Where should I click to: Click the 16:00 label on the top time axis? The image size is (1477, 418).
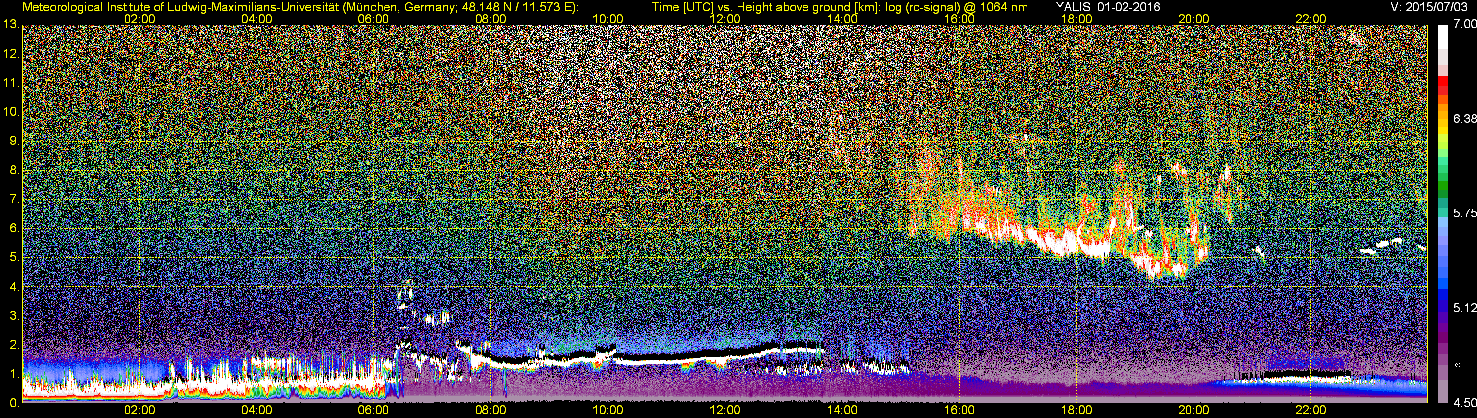click(959, 19)
